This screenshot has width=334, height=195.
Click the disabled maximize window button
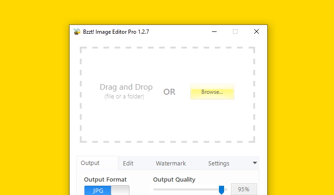pos(235,31)
